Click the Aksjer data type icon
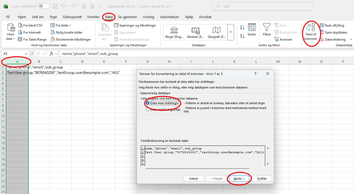The height and width of the screenshot is (194, 354). (x=174, y=30)
